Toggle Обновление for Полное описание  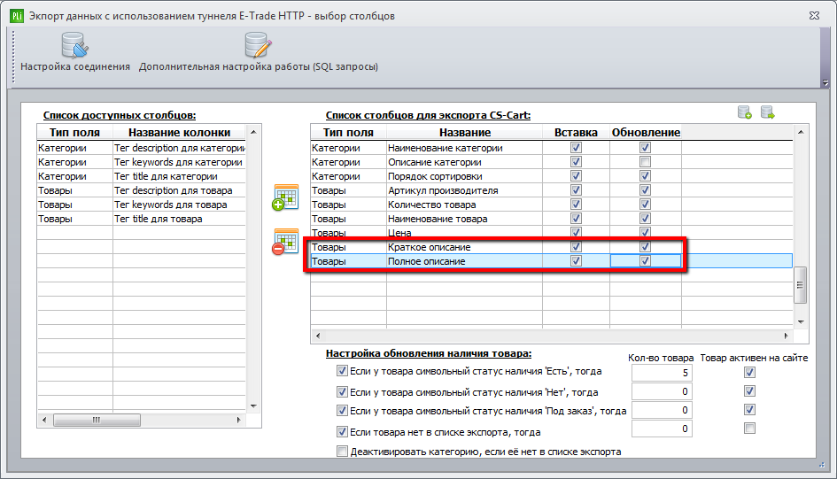(646, 261)
